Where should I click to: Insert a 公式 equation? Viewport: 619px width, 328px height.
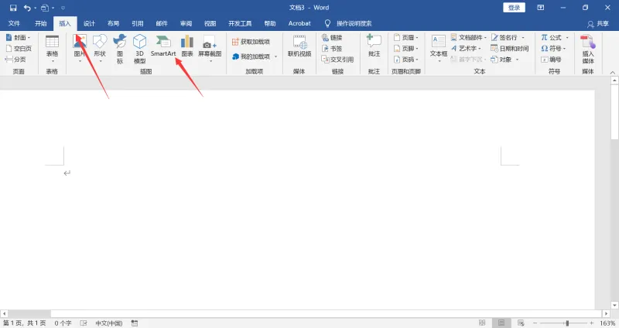[555, 37]
